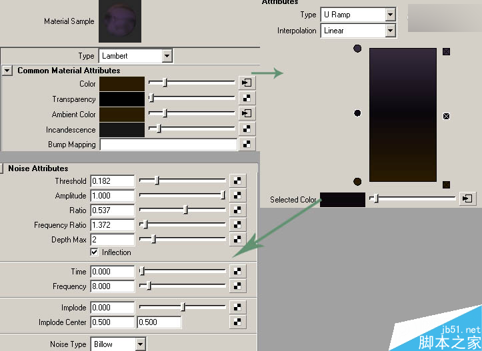Screen dimensions: 482x351
Task: Click the Ambient Color connection icon
Action: [247, 114]
